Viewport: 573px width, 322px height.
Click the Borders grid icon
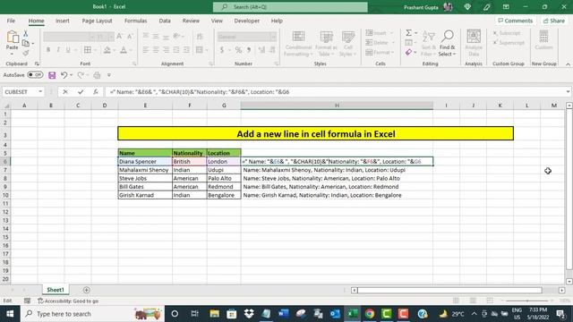(88, 50)
